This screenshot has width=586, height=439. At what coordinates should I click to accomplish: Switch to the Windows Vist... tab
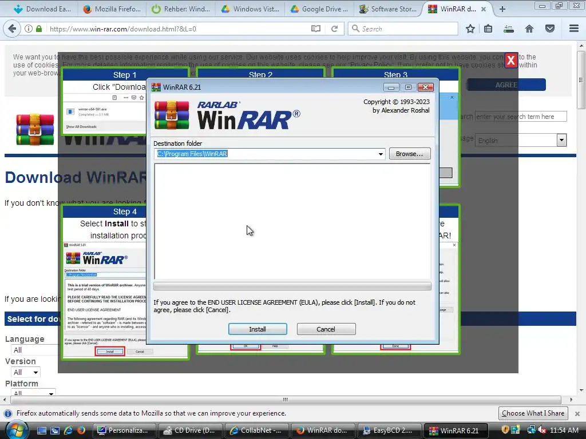coord(251,9)
